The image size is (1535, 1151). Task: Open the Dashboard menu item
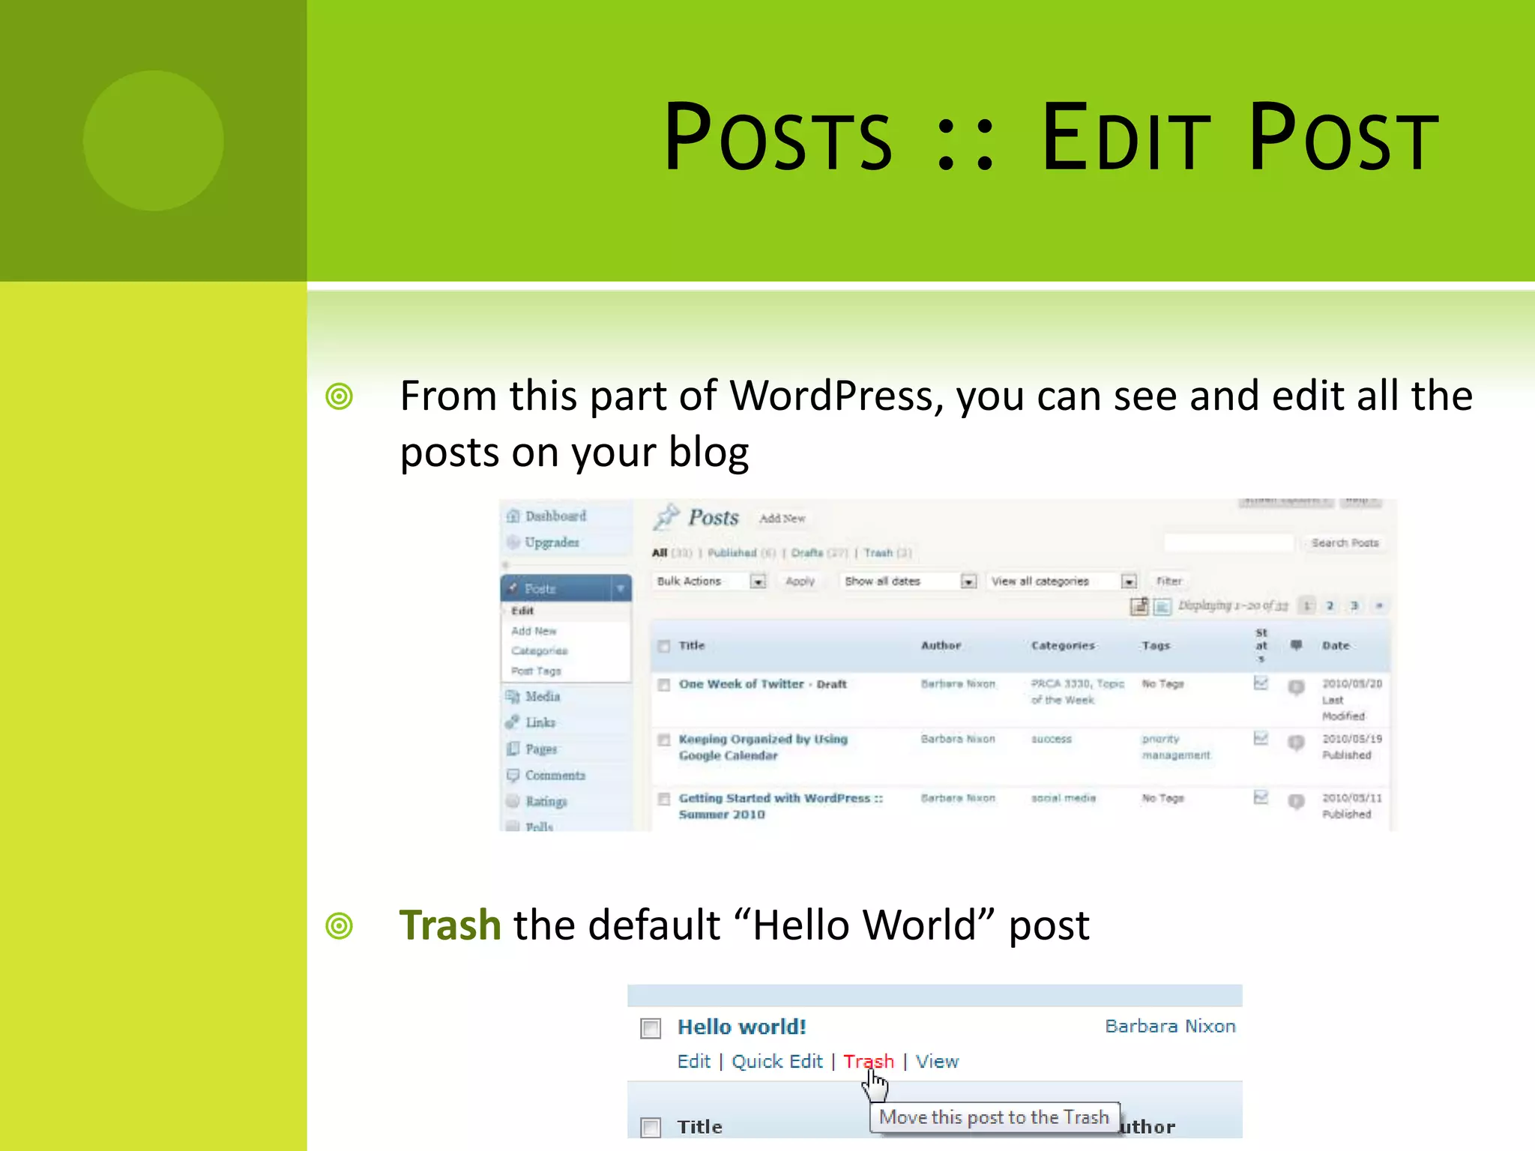[555, 516]
